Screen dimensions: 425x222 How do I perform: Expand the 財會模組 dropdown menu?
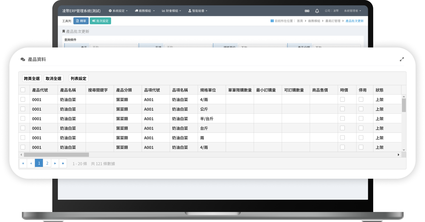pyautogui.click(x=172, y=11)
